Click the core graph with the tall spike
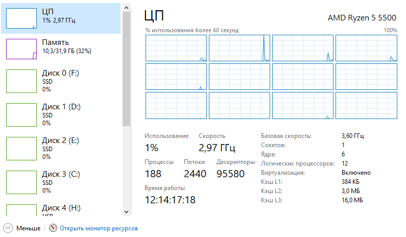Viewport: 406px width, 237px height. tap(239, 49)
